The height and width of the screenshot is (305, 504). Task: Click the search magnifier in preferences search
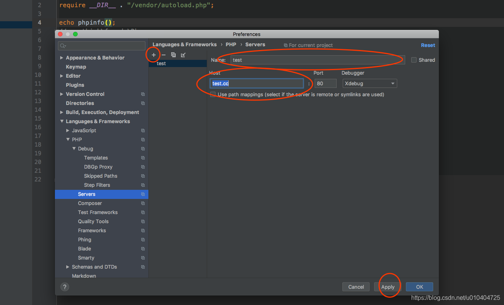[62, 46]
